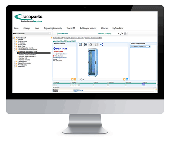Open the Pentair/Schroff catalog dropdown
This screenshot has height=142, width=170.
point(32,34)
